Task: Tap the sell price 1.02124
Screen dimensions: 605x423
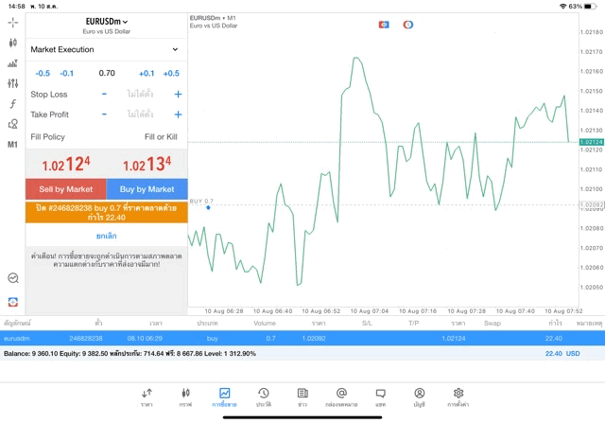Action: [x=66, y=164]
